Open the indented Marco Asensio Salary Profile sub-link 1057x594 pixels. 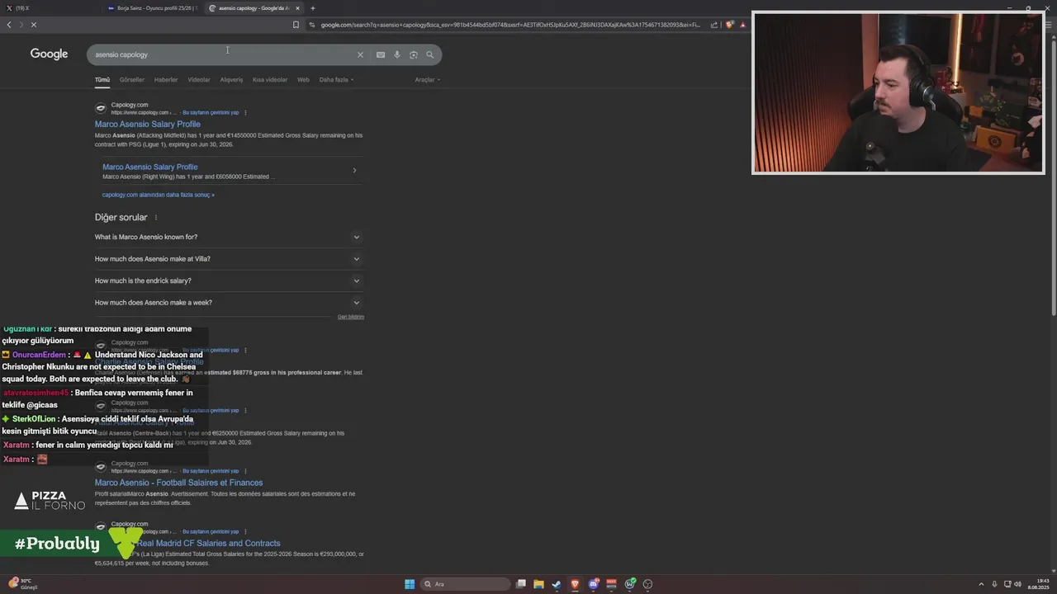pyautogui.click(x=150, y=167)
